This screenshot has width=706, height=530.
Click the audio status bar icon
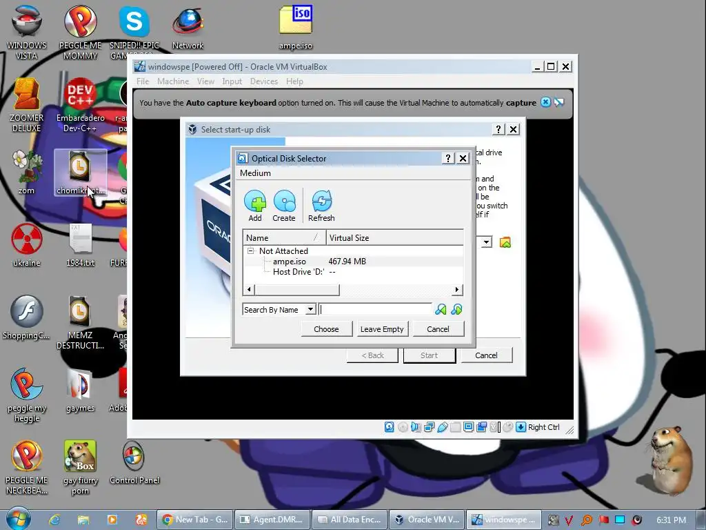coord(416,426)
